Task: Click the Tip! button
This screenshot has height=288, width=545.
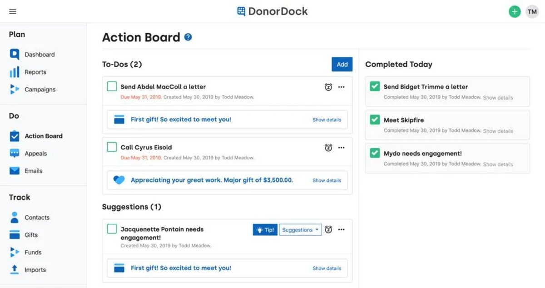Action: point(265,230)
